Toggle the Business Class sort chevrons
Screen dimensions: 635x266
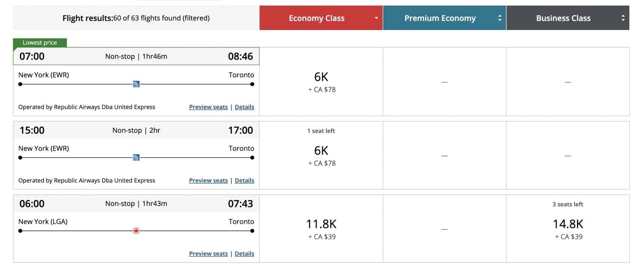[623, 18]
